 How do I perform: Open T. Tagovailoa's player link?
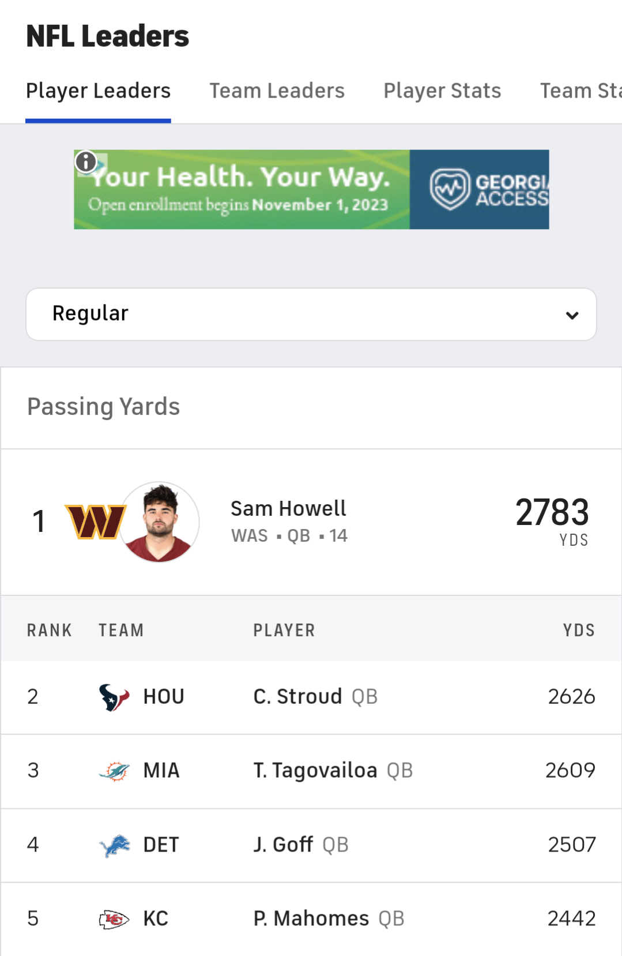pos(315,771)
